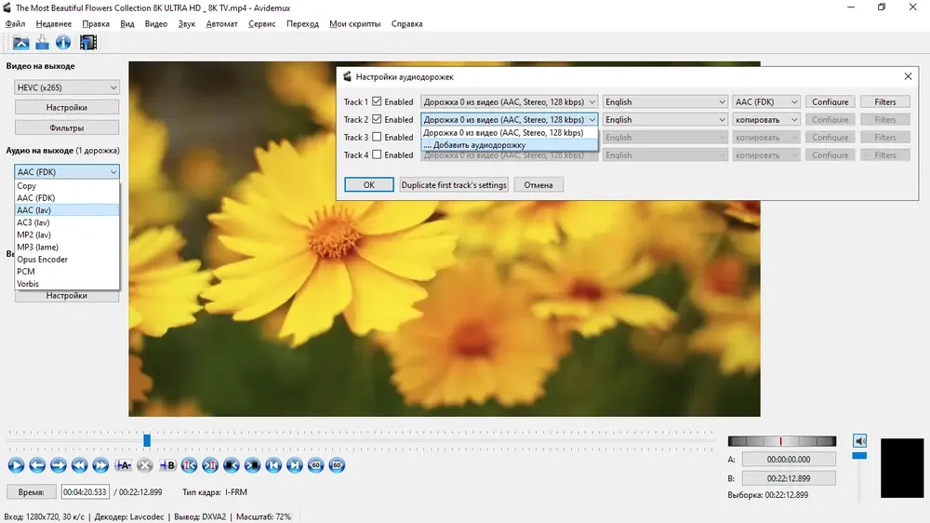Viewport: 930px width, 523px height.
Task: Select "Дорожка 0 из видео" list option
Action: [x=510, y=133]
